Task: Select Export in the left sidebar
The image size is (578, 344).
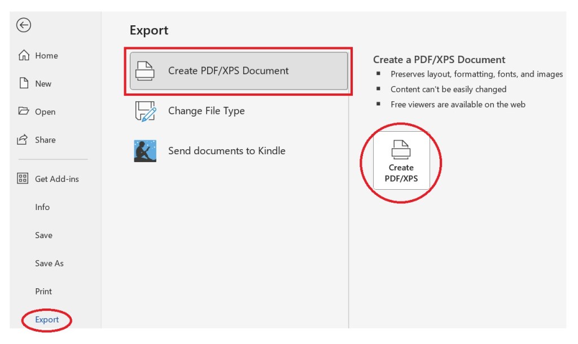Action: [47, 320]
